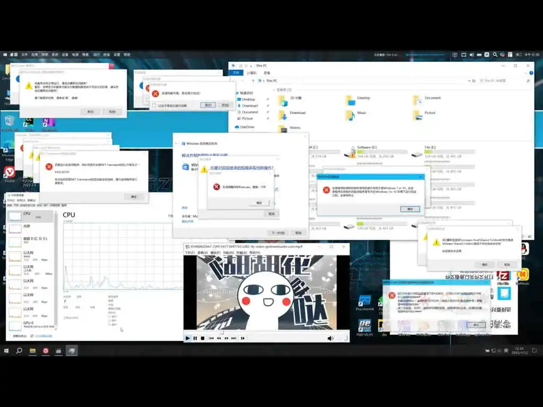Pause the video in the media player
This screenshot has width=543, height=407.
(195, 338)
